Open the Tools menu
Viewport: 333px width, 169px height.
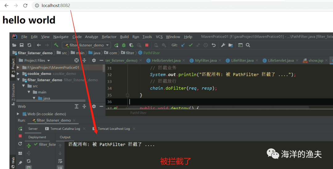point(147,37)
